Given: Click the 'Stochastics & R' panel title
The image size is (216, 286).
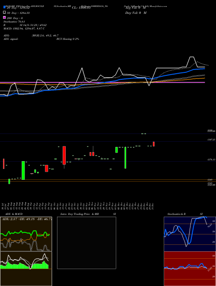Looking at the screenshot, I should pyautogui.click(x=176, y=214).
